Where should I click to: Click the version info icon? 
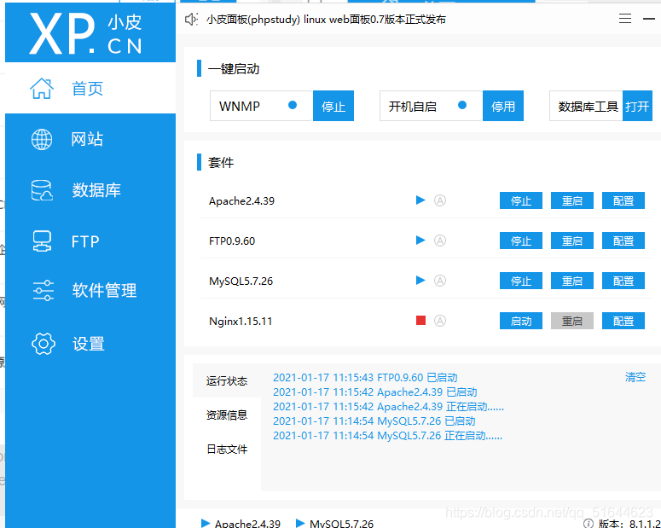589,524
